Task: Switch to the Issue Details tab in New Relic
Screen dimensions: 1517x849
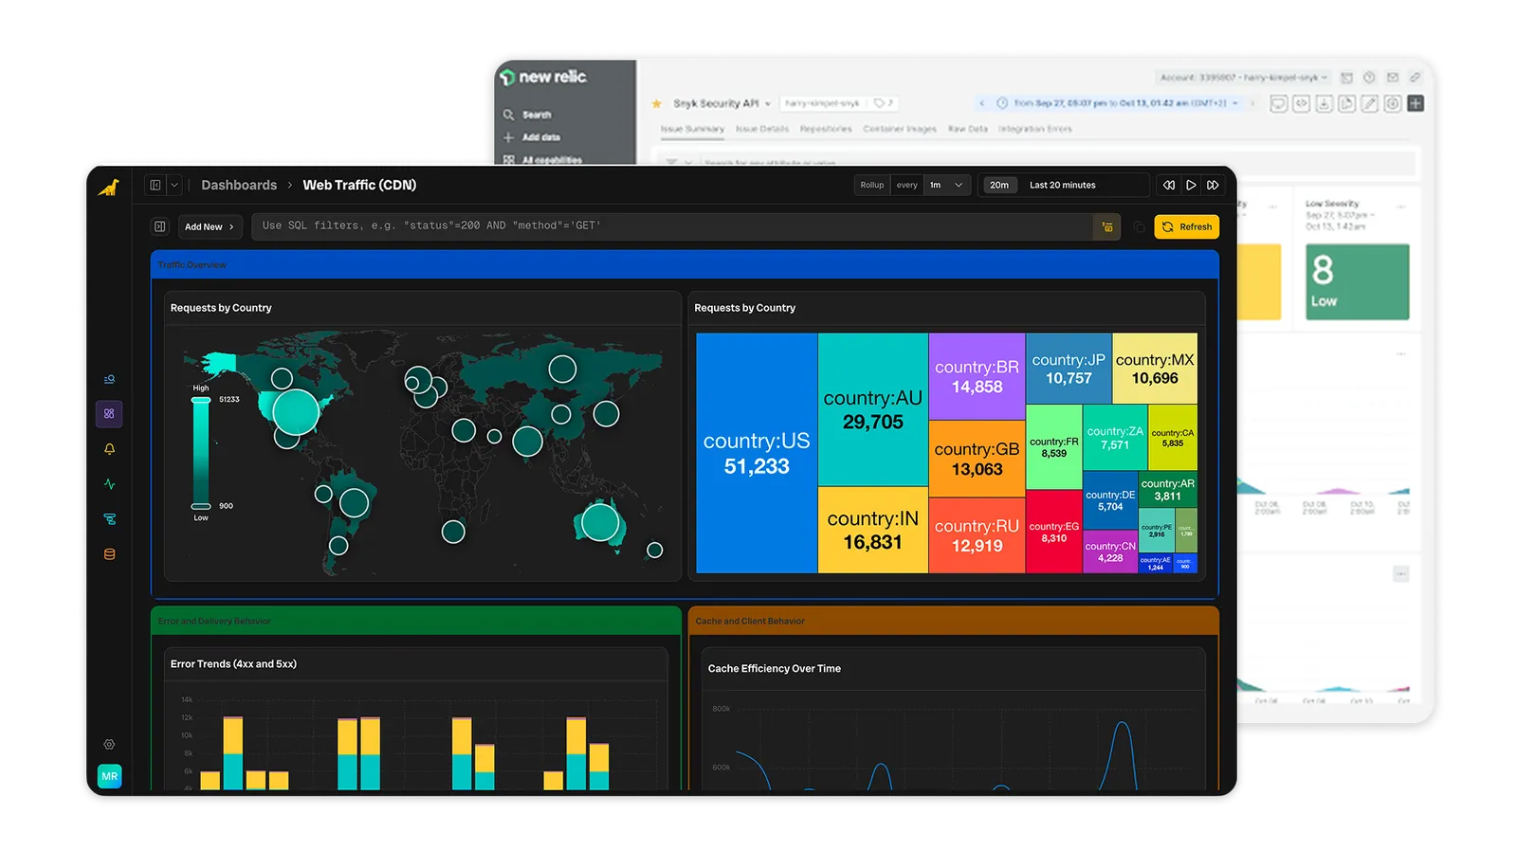Action: (x=762, y=129)
